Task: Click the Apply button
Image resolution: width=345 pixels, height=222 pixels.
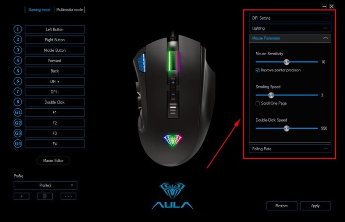Action: pyautogui.click(x=315, y=206)
